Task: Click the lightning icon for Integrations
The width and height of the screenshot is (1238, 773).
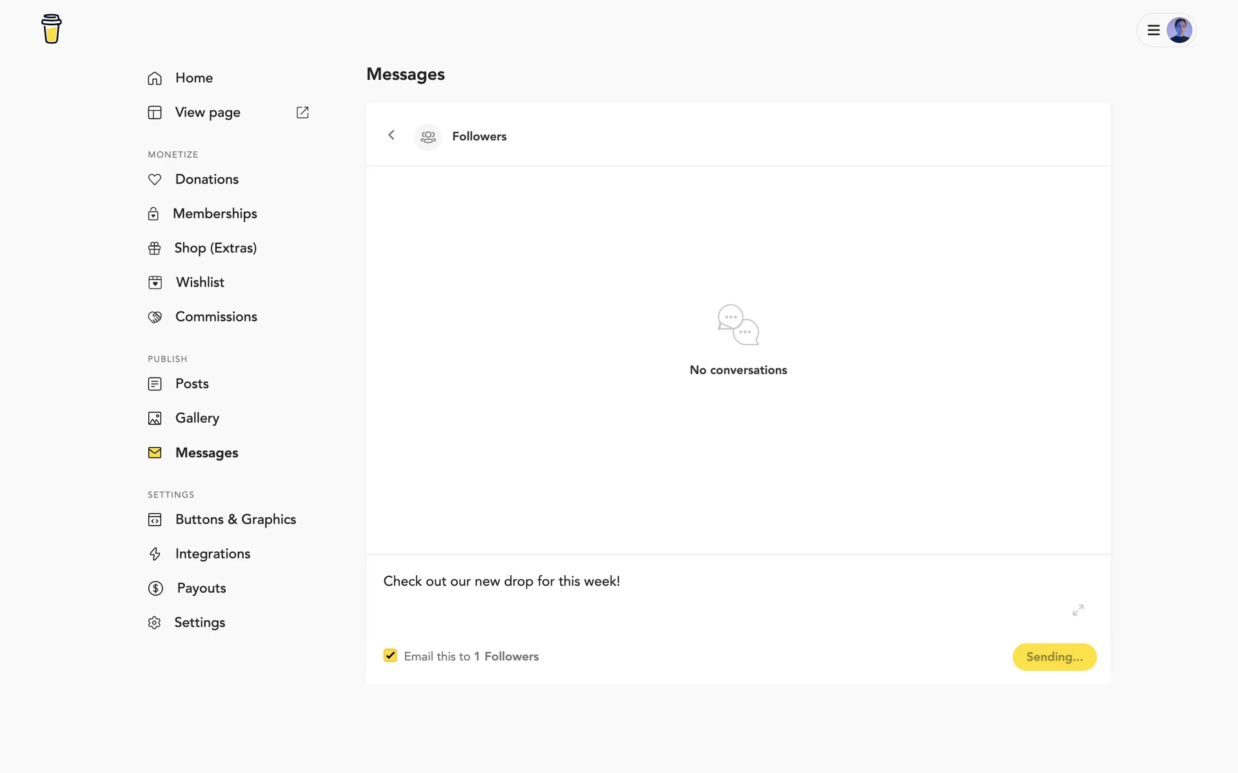Action: [x=155, y=554]
